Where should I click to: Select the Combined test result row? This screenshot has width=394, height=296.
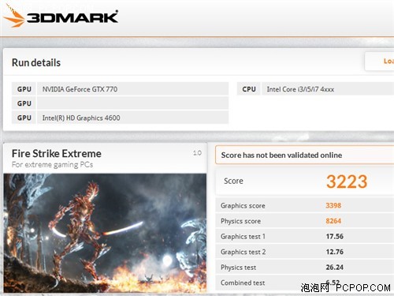305,283
